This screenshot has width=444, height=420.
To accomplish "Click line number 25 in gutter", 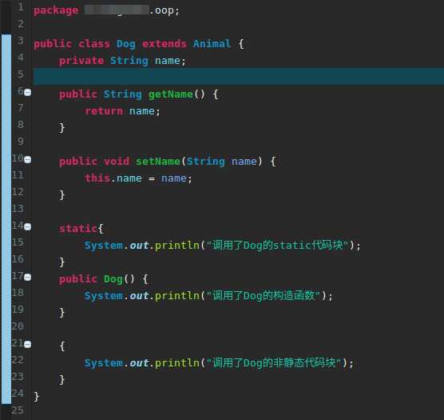I will click(x=18, y=410).
